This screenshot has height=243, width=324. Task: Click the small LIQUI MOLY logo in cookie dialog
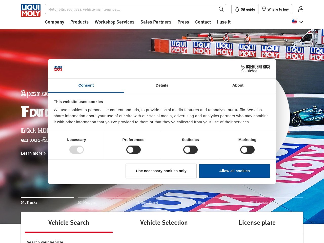tap(58, 68)
